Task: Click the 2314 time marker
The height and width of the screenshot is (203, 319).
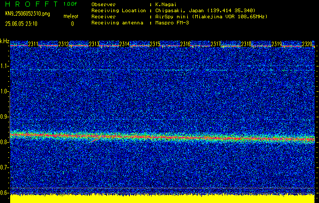Action: pyautogui.click(x=124, y=44)
